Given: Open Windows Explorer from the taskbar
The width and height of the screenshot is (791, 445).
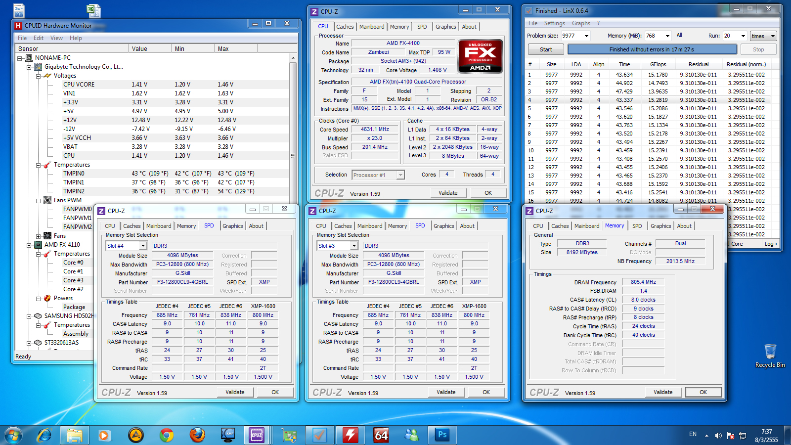Looking at the screenshot, I should click(x=75, y=435).
